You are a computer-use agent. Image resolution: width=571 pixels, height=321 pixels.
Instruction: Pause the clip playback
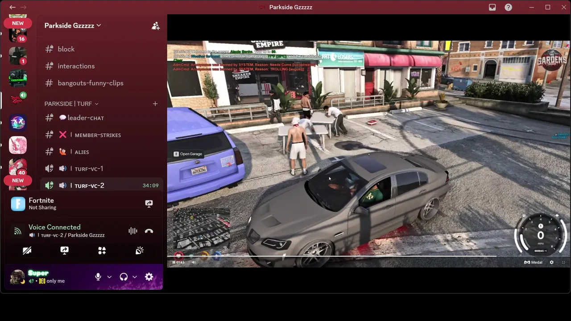(x=174, y=262)
